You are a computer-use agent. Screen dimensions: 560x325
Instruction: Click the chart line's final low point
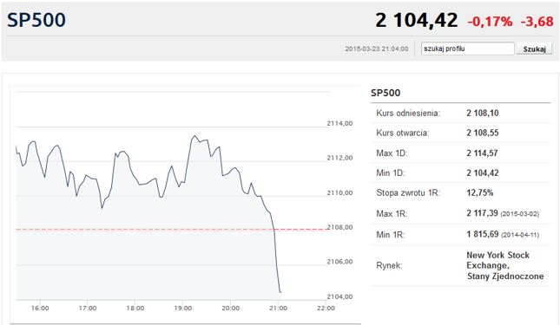pos(280,292)
